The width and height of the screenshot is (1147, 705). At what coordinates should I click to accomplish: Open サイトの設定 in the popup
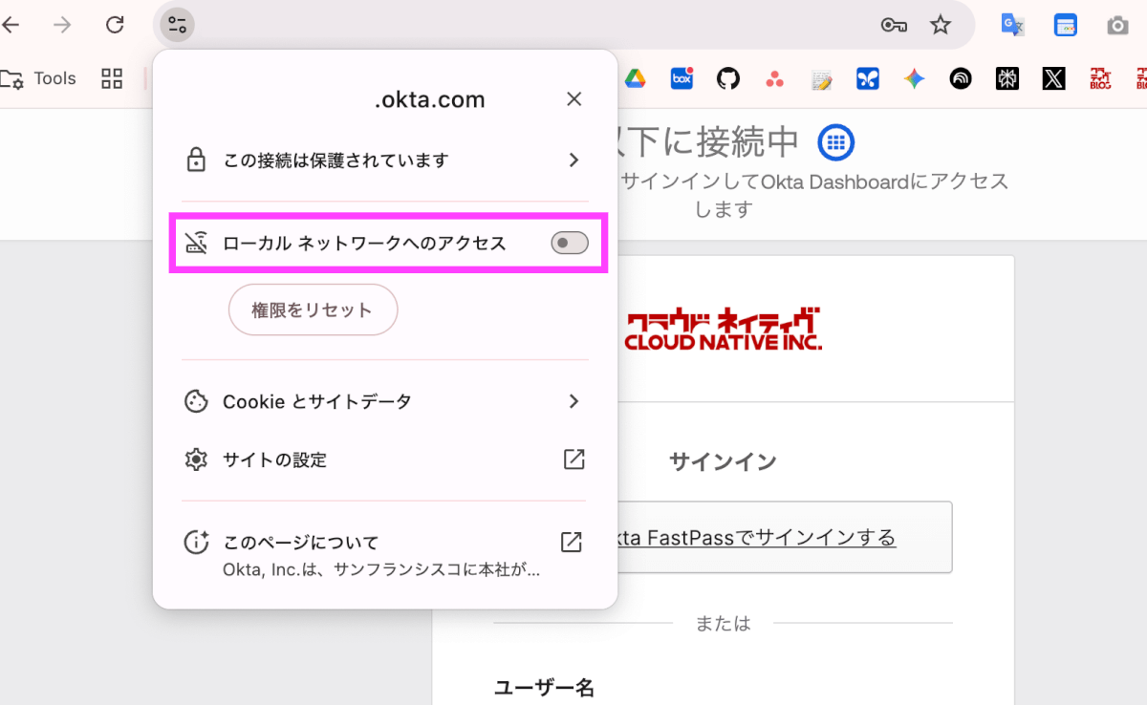click(385, 460)
